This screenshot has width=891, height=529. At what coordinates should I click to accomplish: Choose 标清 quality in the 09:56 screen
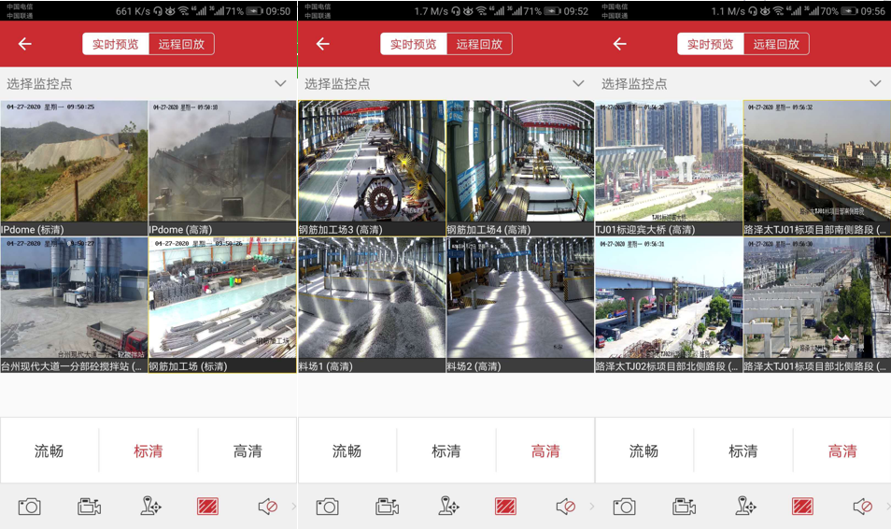[x=742, y=451]
